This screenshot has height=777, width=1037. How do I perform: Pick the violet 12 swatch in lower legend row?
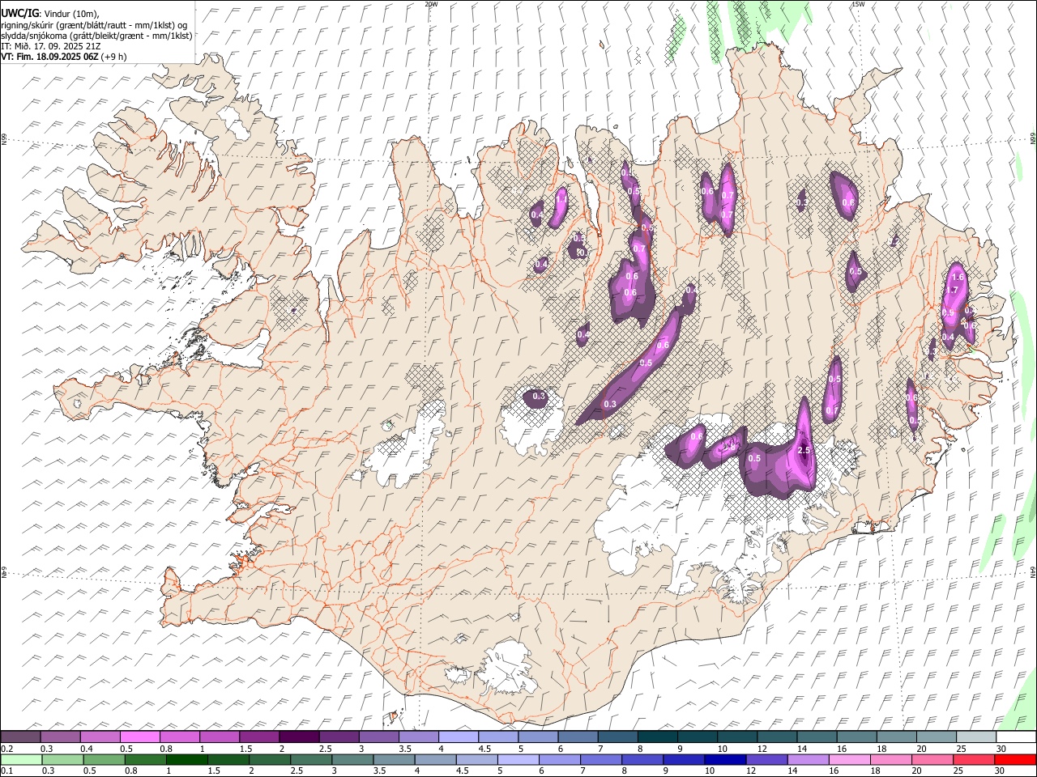pyautogui.click(x=766, y=759)
